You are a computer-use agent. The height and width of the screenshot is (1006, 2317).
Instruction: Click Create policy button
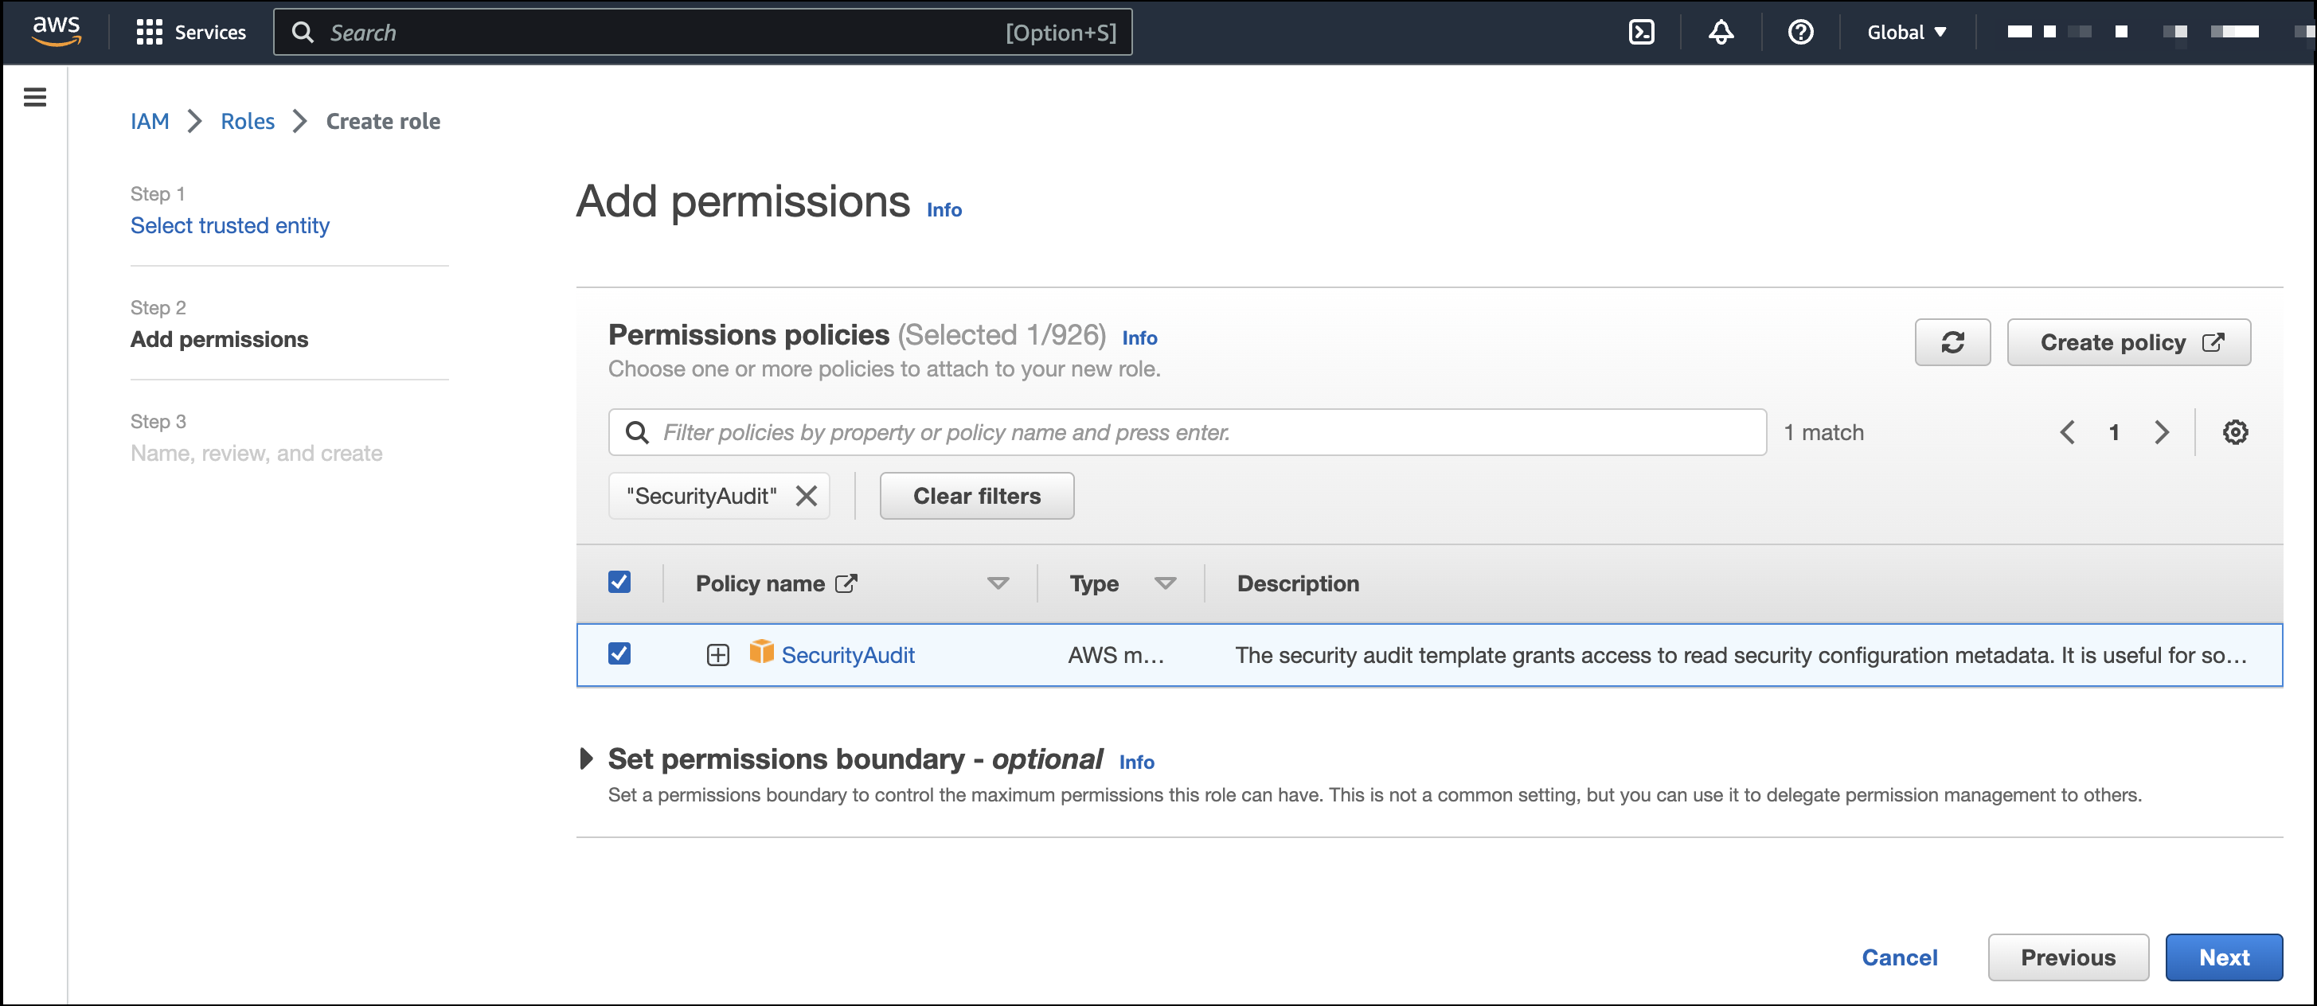[2127, 341]
